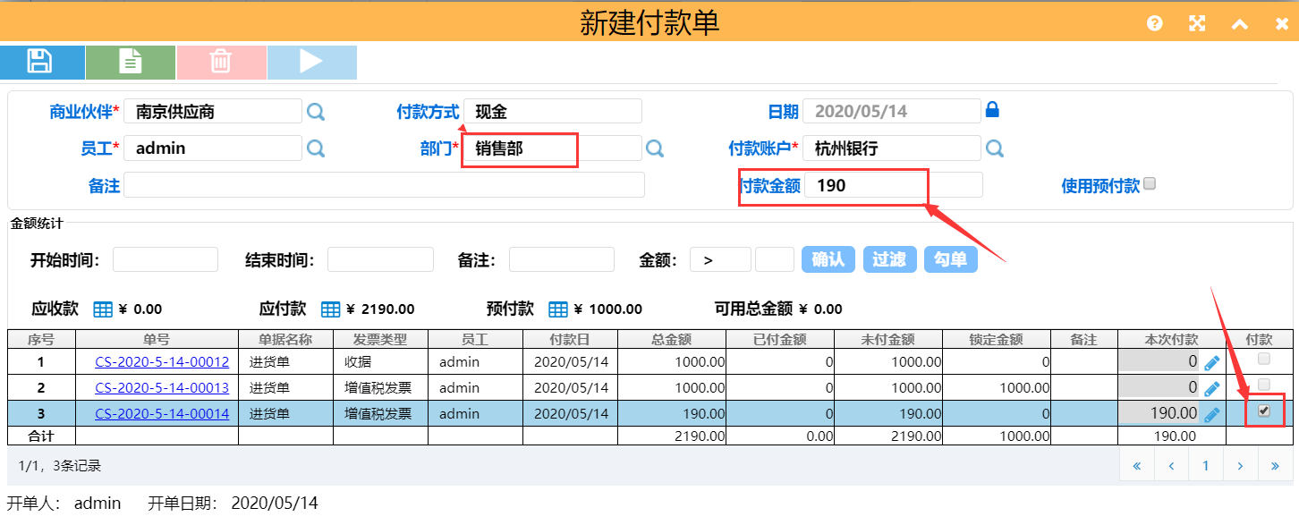1299x525 pixels.
Task: Click the blue play arrow toolbar button
Action: pyautogui.click(x=310, y=62)
